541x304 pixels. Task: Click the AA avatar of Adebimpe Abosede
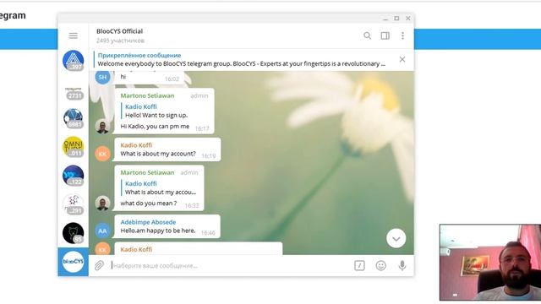click(102, 231)
